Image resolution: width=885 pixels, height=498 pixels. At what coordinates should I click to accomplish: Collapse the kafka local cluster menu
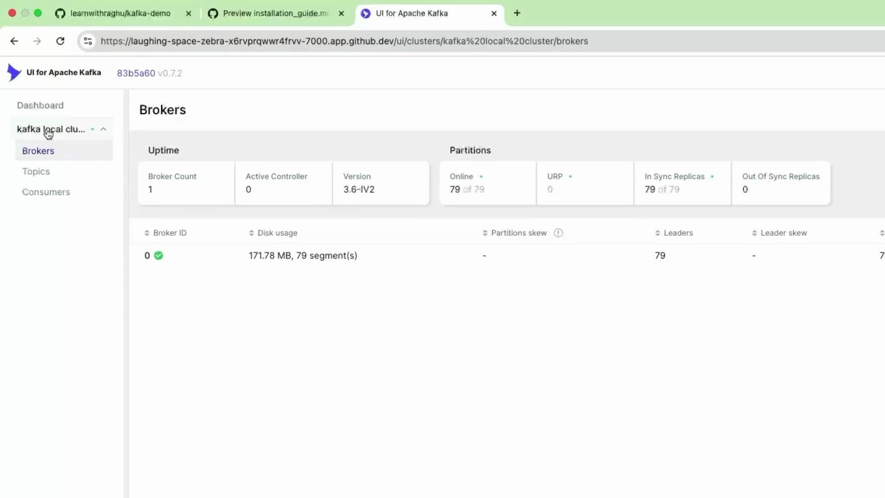pos(103,129)
